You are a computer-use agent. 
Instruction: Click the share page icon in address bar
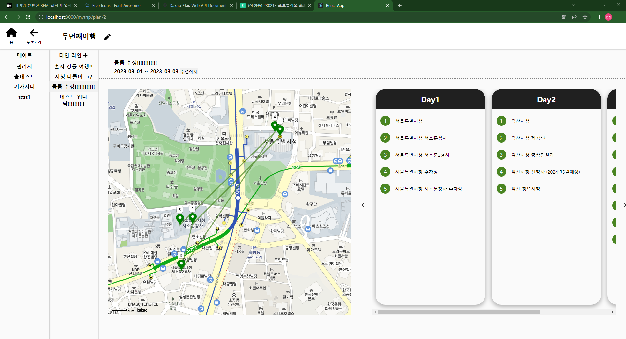pos(574,17)
